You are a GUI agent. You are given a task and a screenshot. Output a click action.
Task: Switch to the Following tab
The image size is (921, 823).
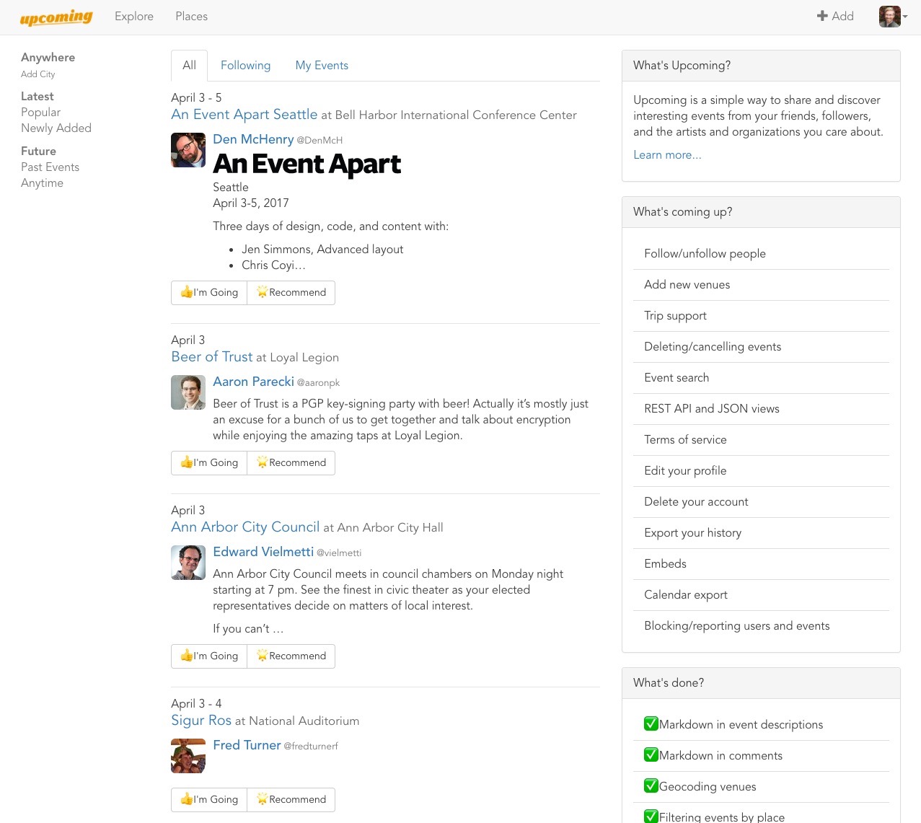[x=245, y=66]
